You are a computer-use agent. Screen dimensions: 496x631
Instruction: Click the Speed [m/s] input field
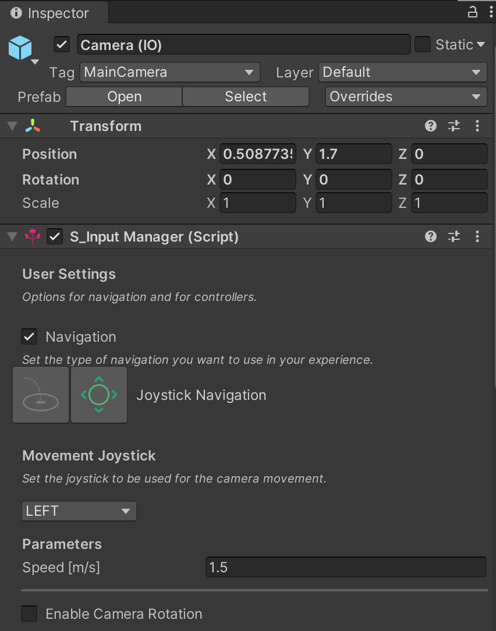click(346, 567)
